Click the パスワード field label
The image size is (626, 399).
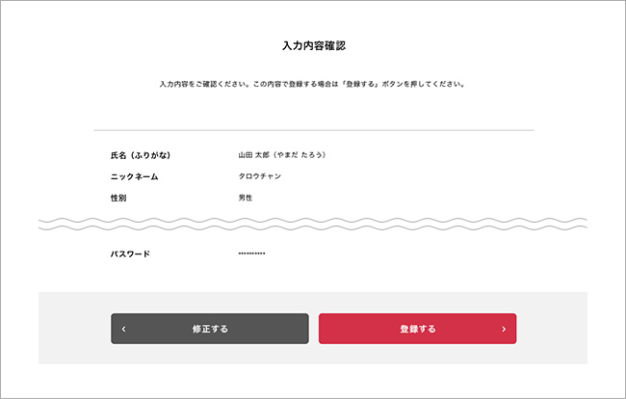click(130, 254)
